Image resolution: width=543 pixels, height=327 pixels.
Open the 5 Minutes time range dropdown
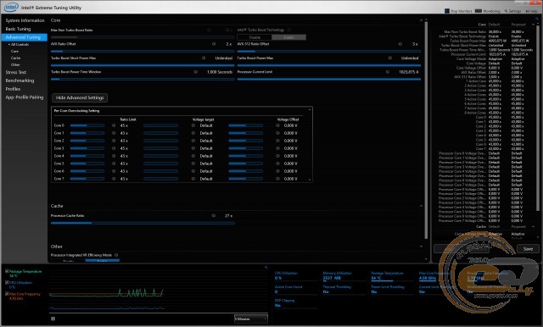251,319
